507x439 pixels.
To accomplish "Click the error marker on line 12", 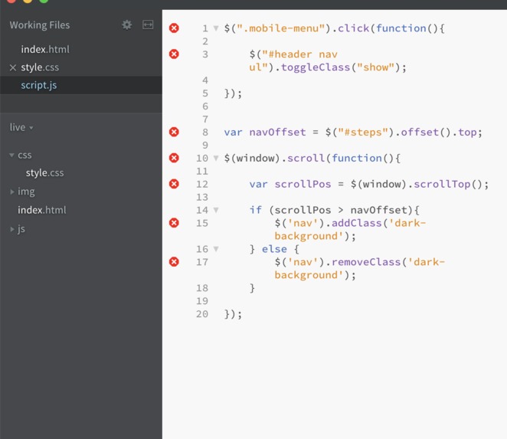I will 174,184.
